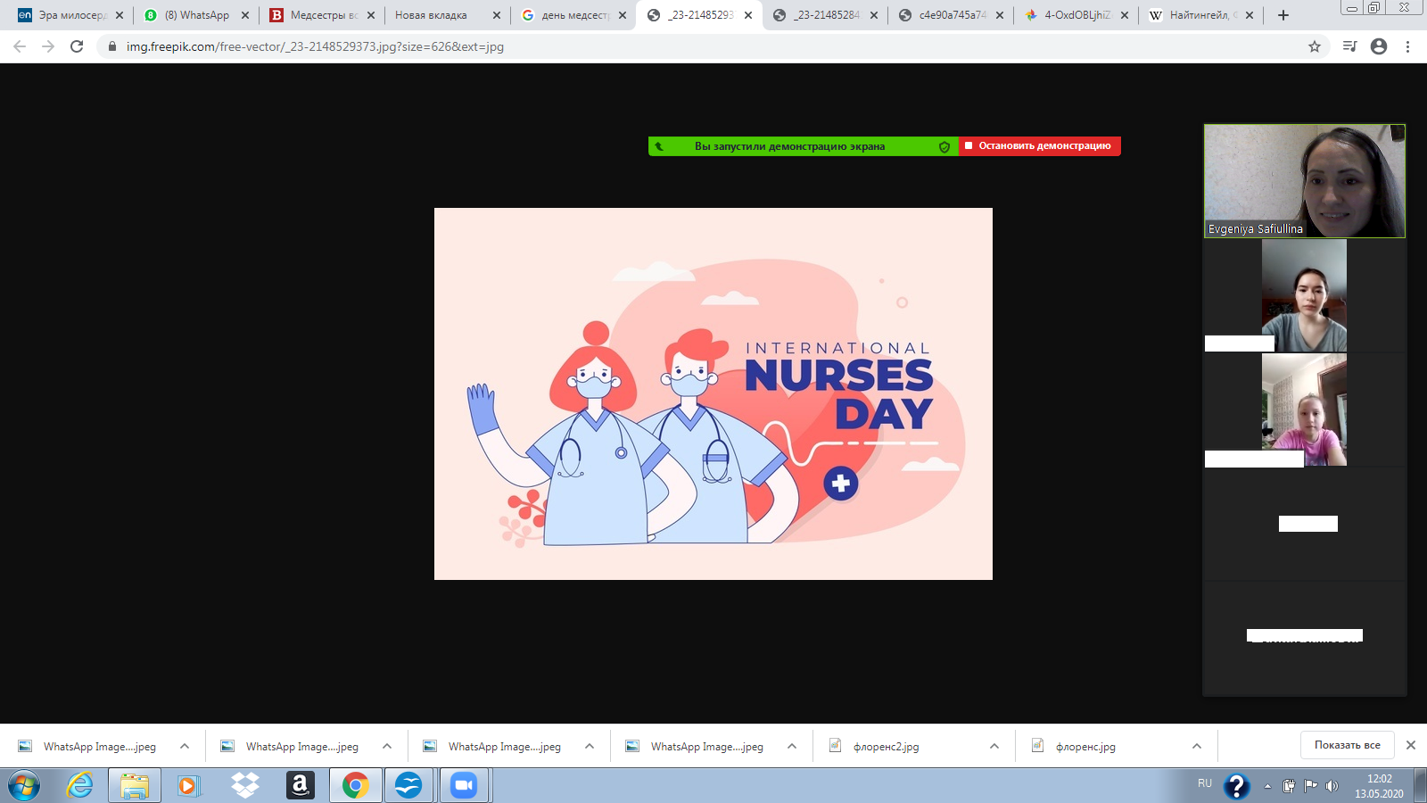Open the Chrome profile avatar icon

(1379, 46)
